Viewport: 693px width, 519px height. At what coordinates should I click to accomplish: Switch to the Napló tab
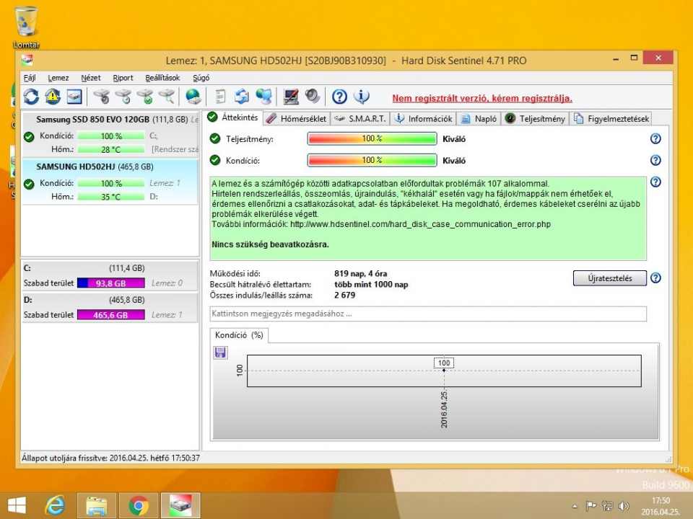(x=479, y=119)
